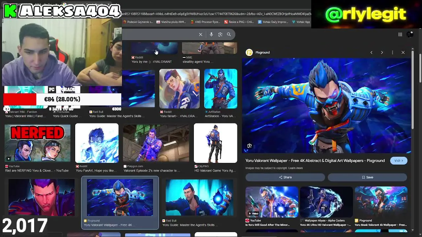The height and width of the screenshot is (237, 422).
Task: Click 'Valorant Episode 2's new character' caption
Action: (152, 171)
